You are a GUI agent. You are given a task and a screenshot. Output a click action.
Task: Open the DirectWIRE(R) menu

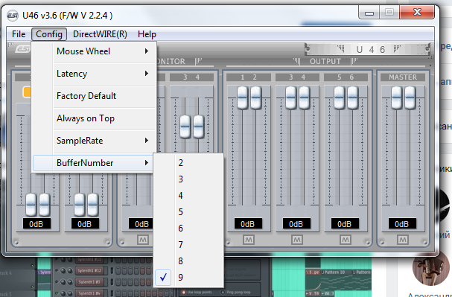click(x=100, y=34)
